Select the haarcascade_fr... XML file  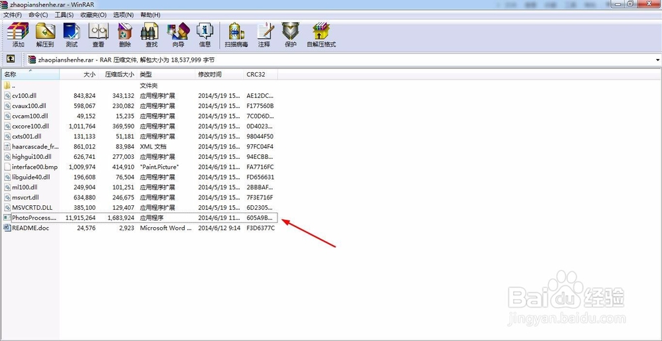139,146
